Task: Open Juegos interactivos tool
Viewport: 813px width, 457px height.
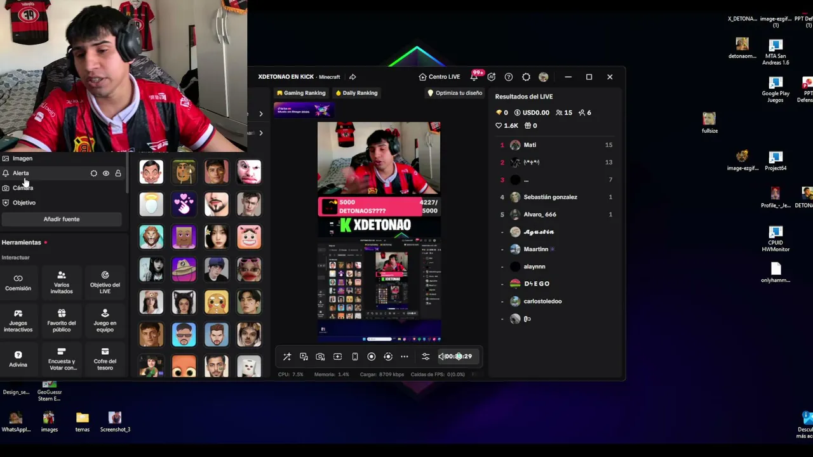Action: point(18,321)
